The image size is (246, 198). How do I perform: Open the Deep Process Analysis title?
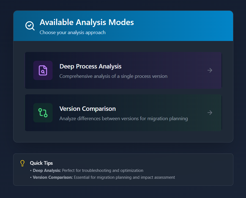point(90,67)
